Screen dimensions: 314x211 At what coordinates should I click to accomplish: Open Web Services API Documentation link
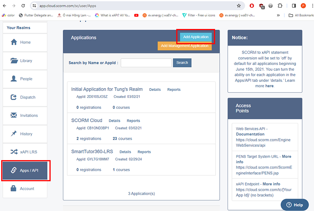click(250, 134)
